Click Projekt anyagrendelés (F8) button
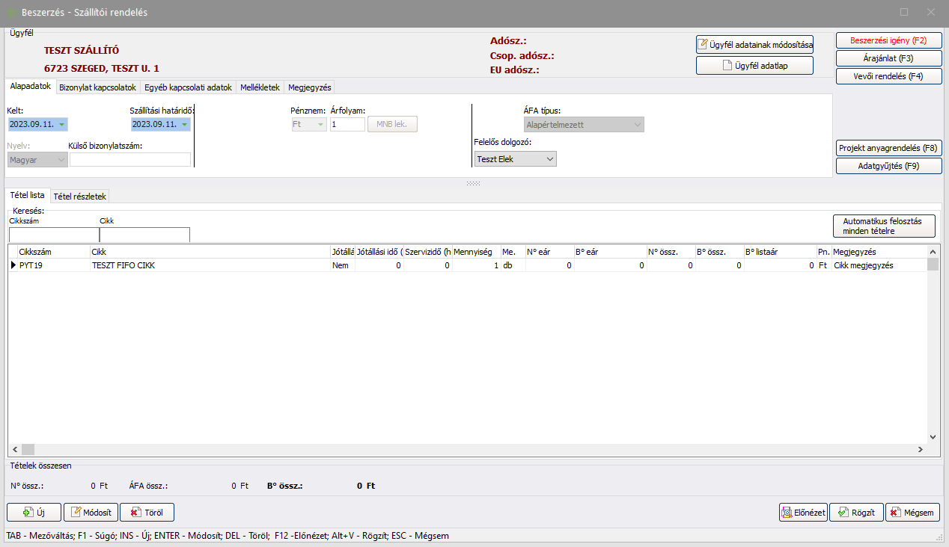This screenshot has width=949, height=547. pyautogui.click(x=888, y=148)
